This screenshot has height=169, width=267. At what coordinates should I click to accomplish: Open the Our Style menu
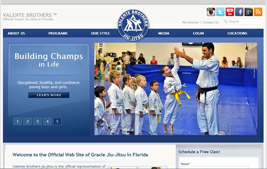pyautogui.click(x=100, y=33)
